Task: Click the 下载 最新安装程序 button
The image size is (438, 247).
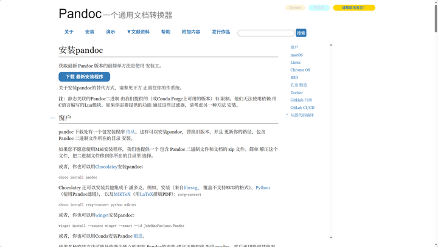Action: (x=85, y=77)
